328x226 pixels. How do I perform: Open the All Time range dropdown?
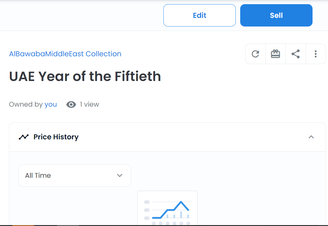74,176
